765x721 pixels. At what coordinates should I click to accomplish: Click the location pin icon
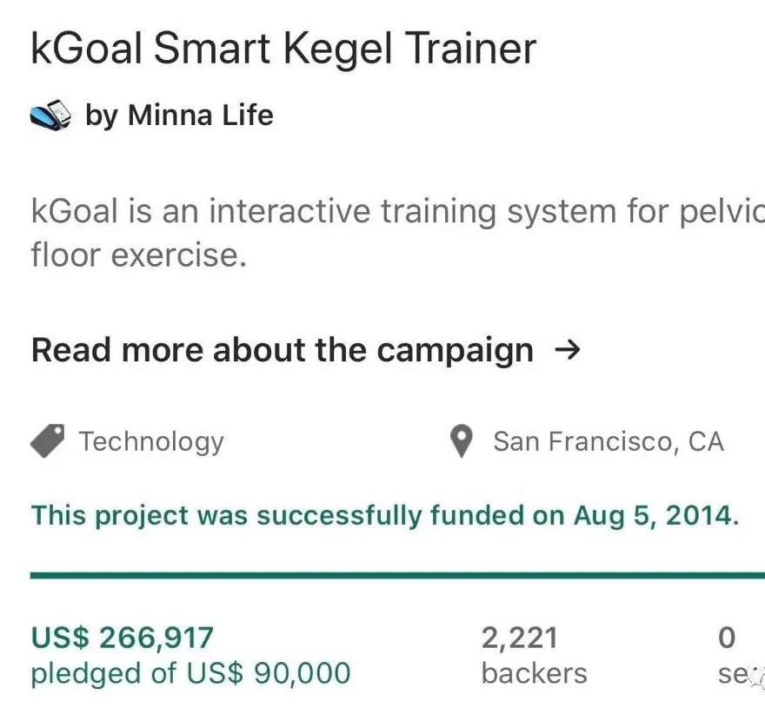point(462,441)
